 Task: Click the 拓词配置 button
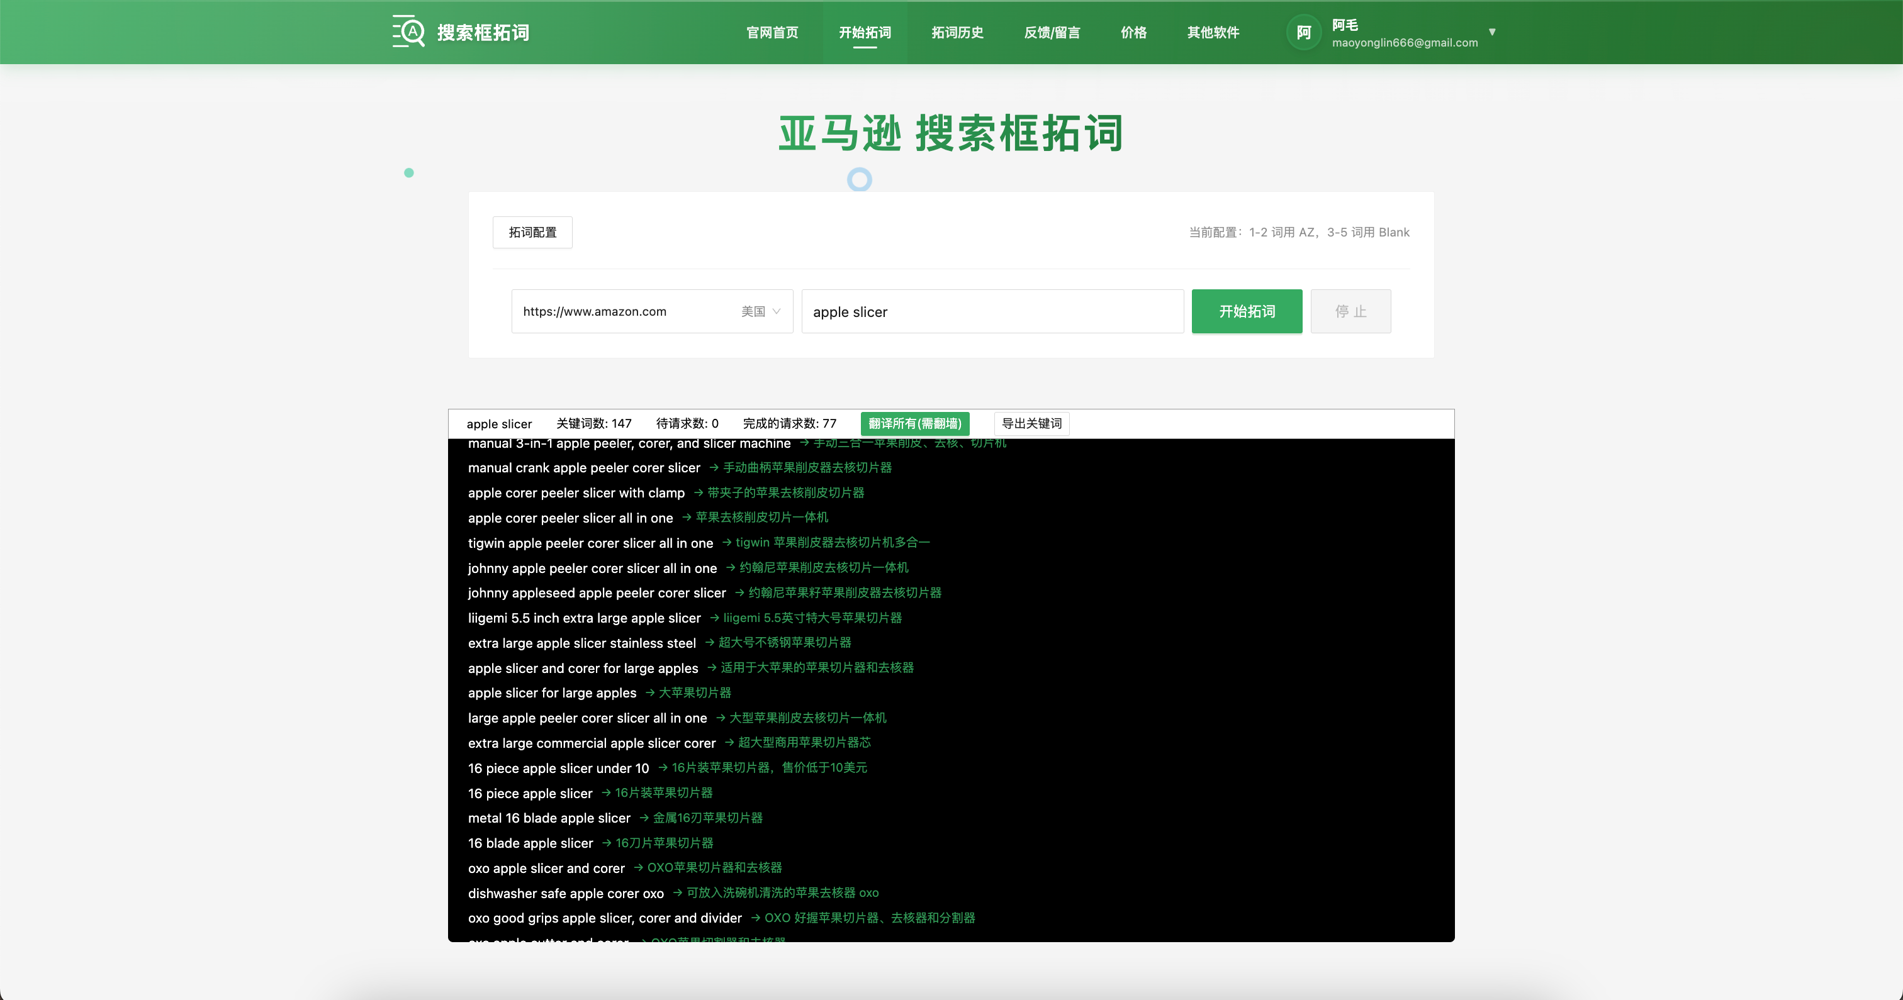click(532, 232)
